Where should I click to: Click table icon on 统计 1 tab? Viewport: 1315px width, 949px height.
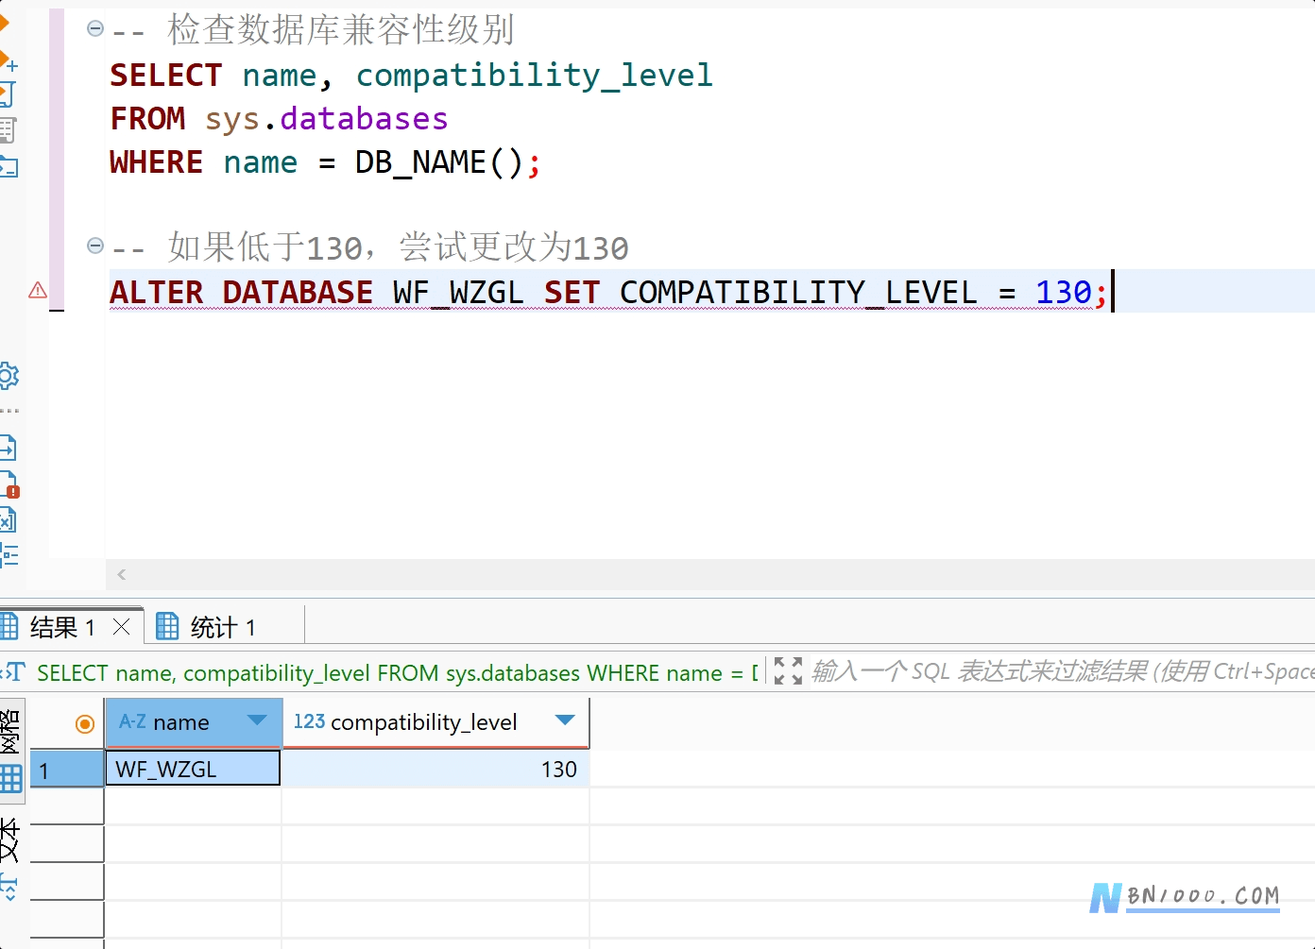point(167,626)
